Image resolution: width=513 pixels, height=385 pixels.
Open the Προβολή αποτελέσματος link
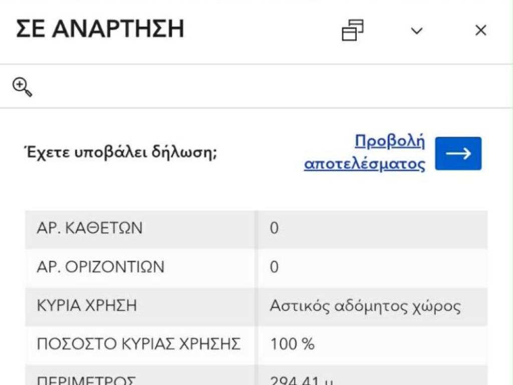click(365, 153)
